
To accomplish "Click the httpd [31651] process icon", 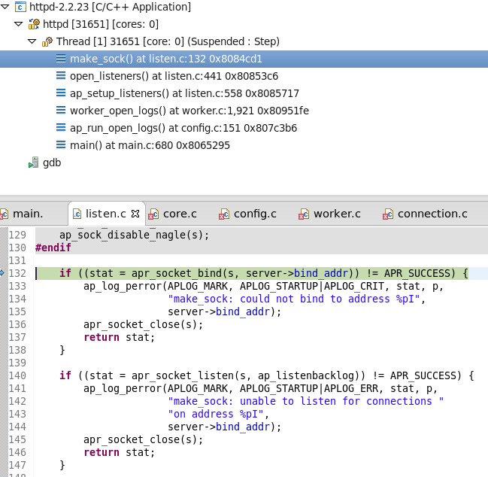I will click(34, 24).
